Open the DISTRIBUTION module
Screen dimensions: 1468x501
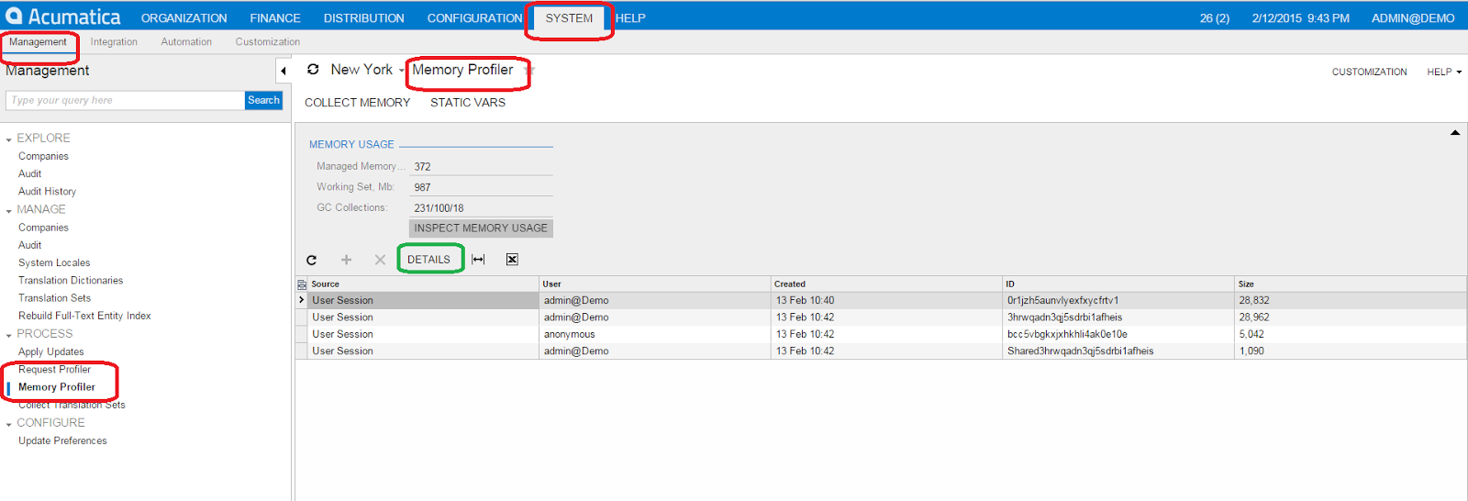pyautogui.click(x=363, y=17)
